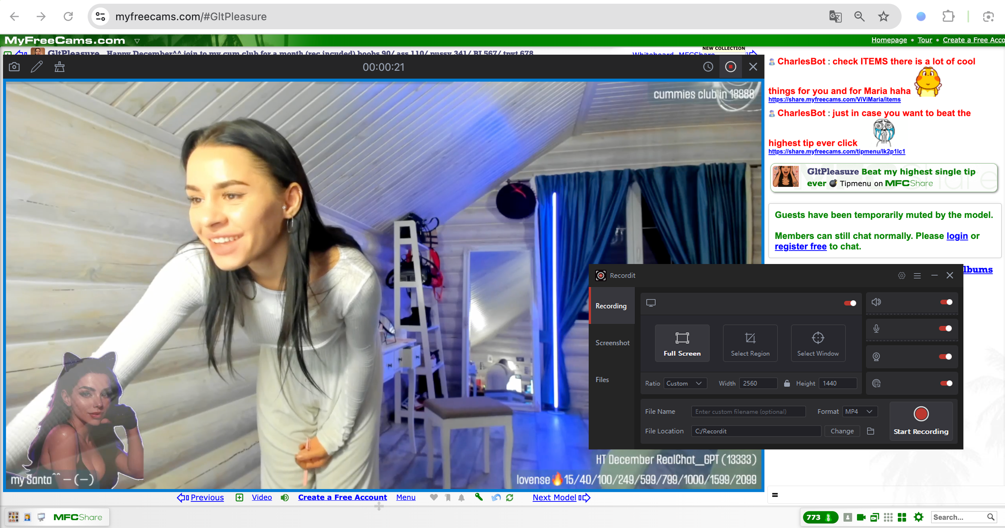This screenshot has width=1005, height=528.
Task: Click the Start Recording button
Action: 921,421
